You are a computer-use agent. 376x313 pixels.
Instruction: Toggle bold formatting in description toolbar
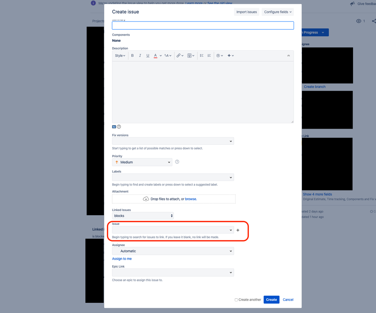[x=132, y=56]
